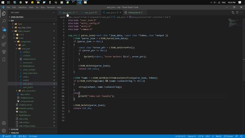Image resolution: width=245 pixels, height=138 pixels.
Task: Click the git branch esp32 status item
Action: click(x=7, y=136)
